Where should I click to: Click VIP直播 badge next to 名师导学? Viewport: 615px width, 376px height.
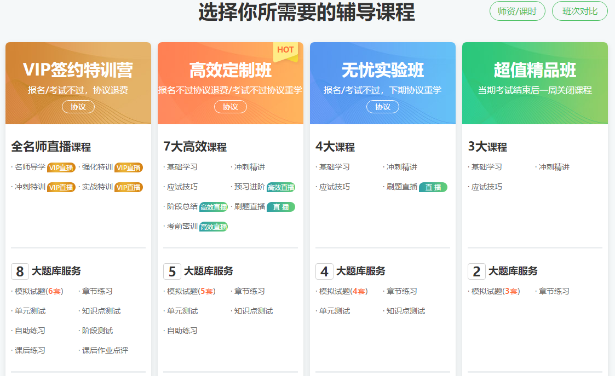click(61, 167)
